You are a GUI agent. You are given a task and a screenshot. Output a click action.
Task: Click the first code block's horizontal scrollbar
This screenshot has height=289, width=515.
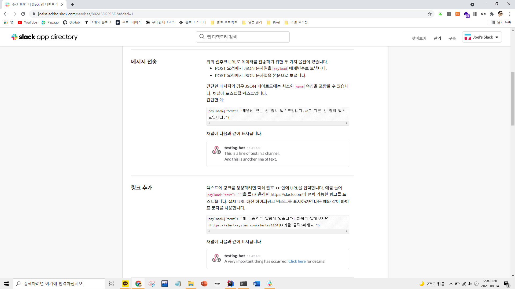point(278,123)
